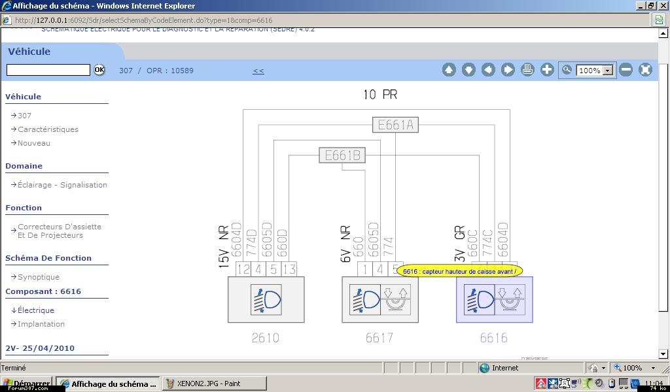Select the headlight component icon of 2610
This screenshot has height=392, width=670.
click(x=266, y=300)
